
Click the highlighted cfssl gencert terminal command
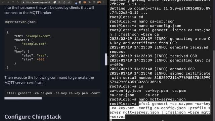tap(160, 110)
